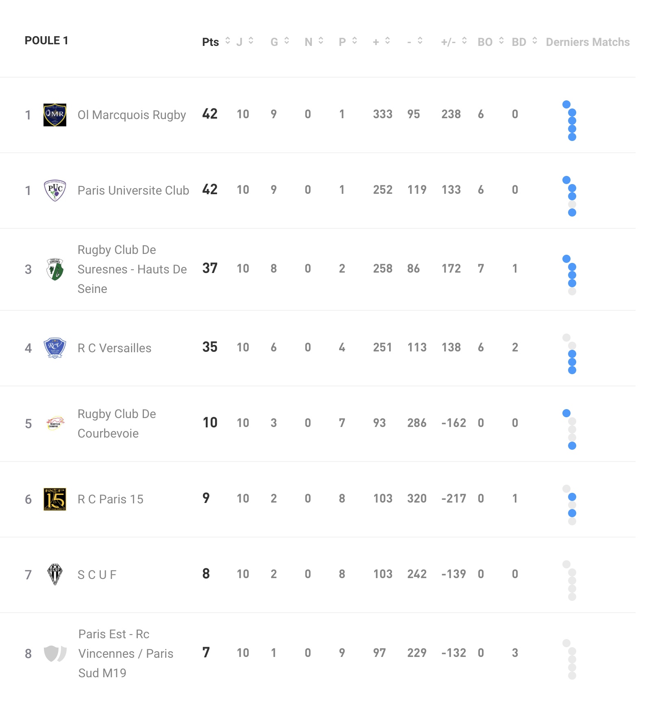Open R C Versailles team page
This screenshot has width=660, height=726.
coord(114,348)
